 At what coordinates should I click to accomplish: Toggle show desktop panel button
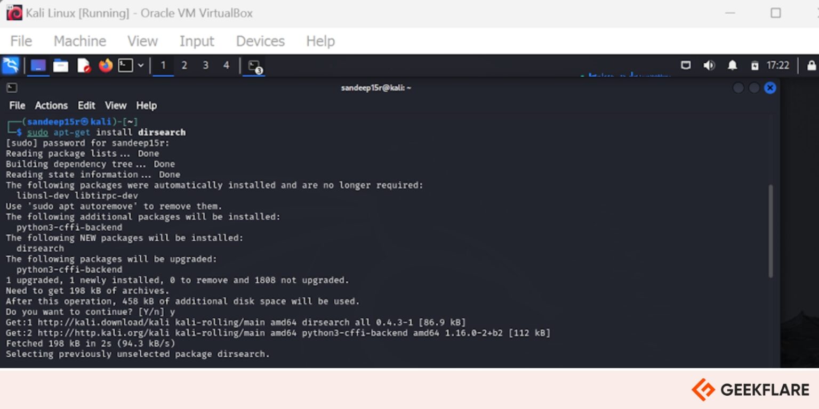click(x=686, y=65)
